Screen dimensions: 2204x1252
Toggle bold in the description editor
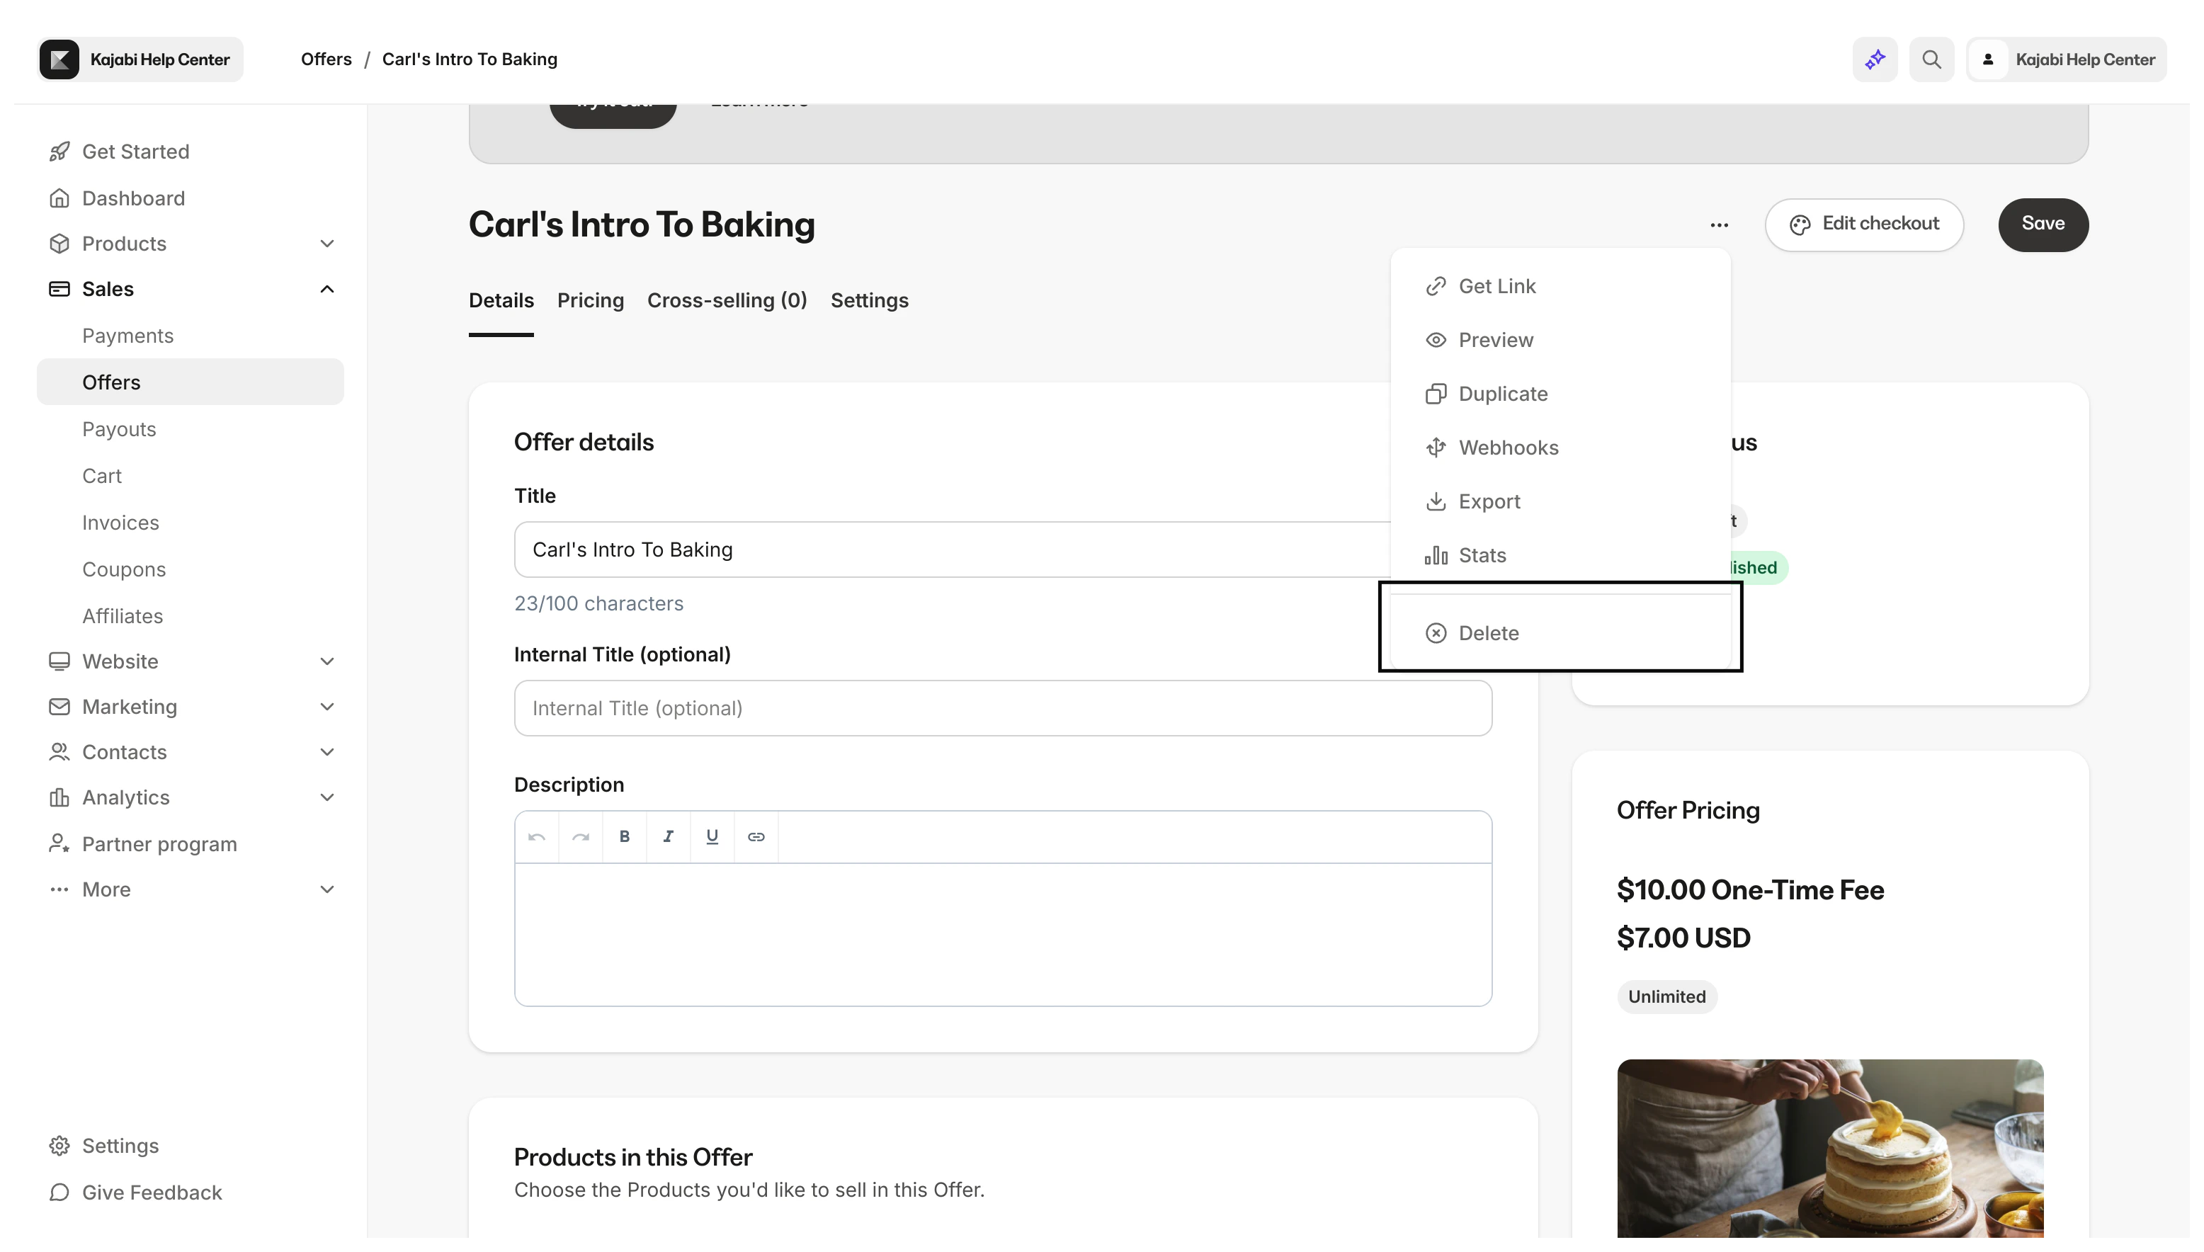[x=625, y=837]
